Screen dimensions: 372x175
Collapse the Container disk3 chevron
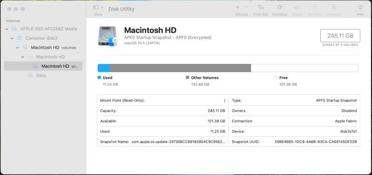(12, 38)
